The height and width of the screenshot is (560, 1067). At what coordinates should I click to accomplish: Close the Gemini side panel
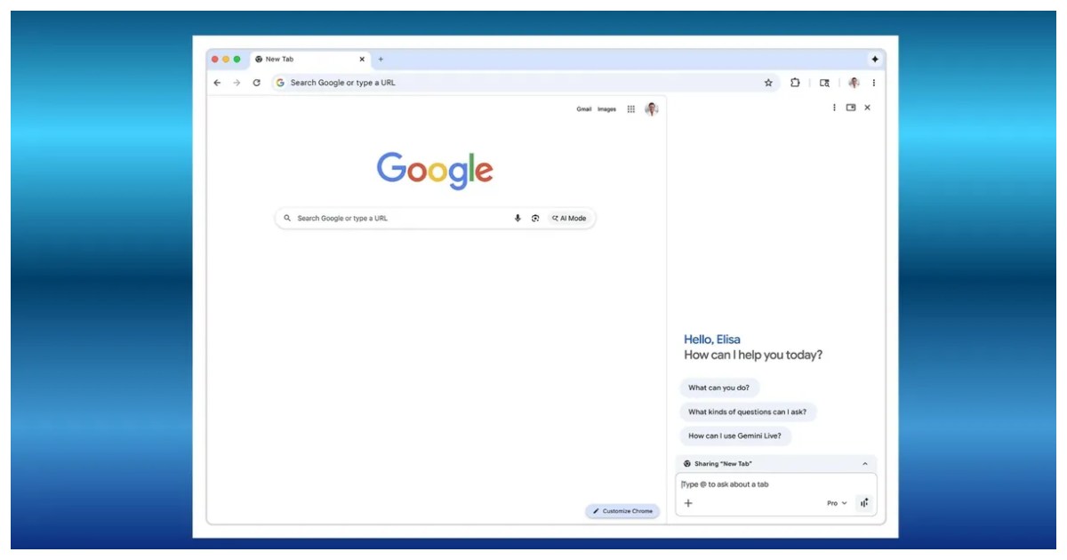[868, 108]
